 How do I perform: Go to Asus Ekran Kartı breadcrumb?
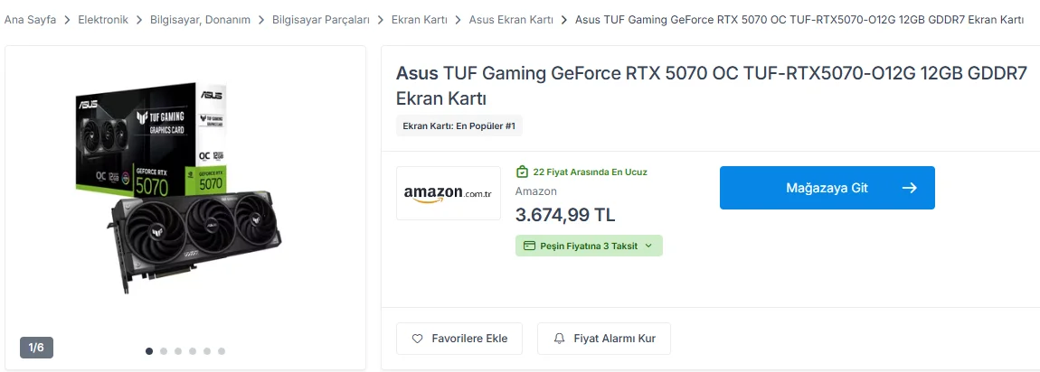(x=511, y=20)
